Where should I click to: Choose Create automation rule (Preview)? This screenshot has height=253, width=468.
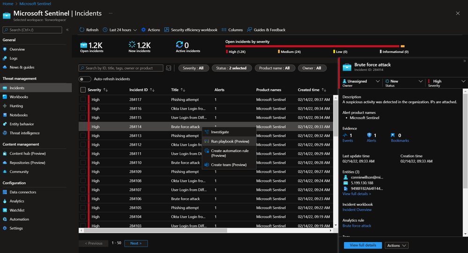pos(229,153)
